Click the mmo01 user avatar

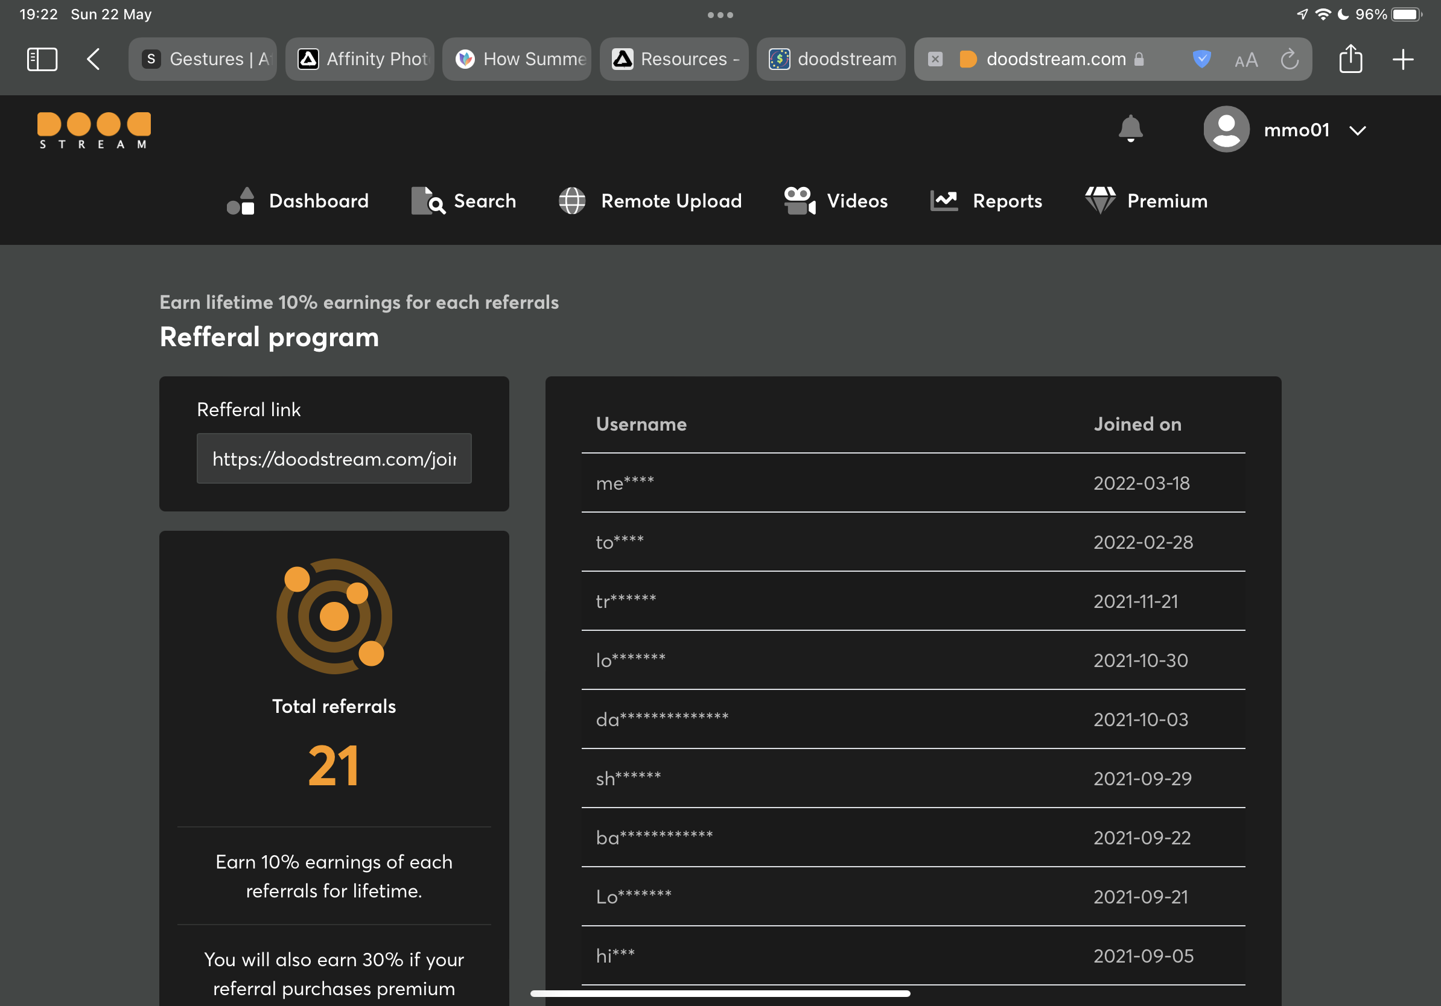pyautogui.click(x=1226, y=129)
